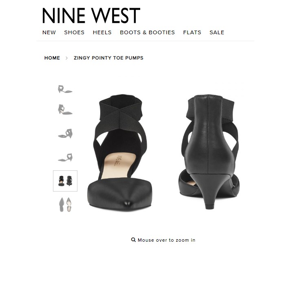This screenshot has width=291, height=291.
Task: Open the SHOES menu
Action: coord(74,32)
